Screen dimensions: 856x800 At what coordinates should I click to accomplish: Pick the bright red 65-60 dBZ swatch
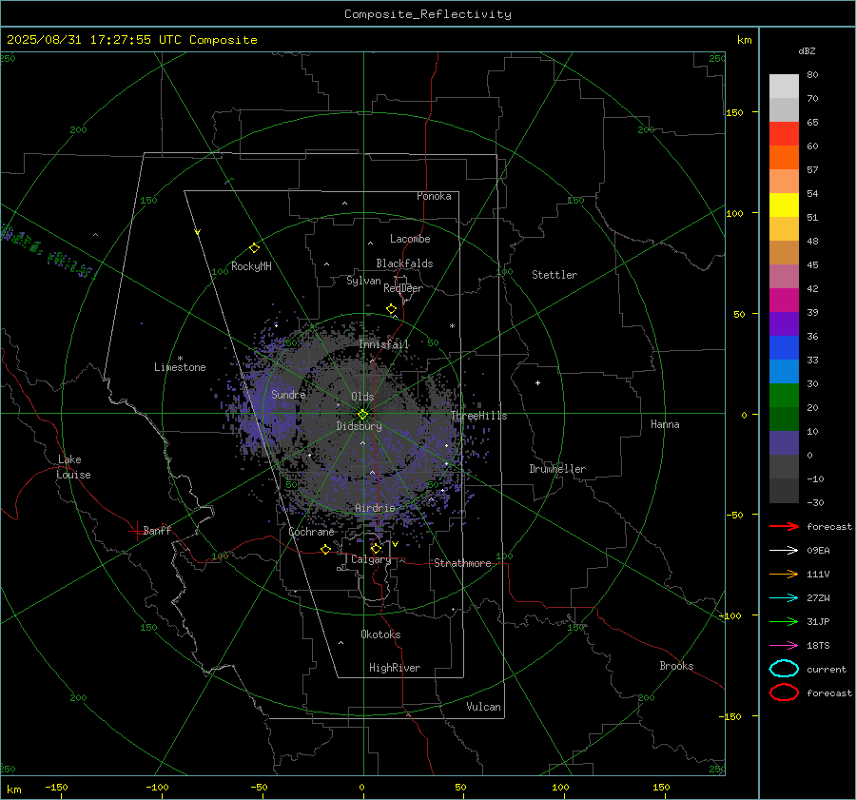(x=784, y=134)
